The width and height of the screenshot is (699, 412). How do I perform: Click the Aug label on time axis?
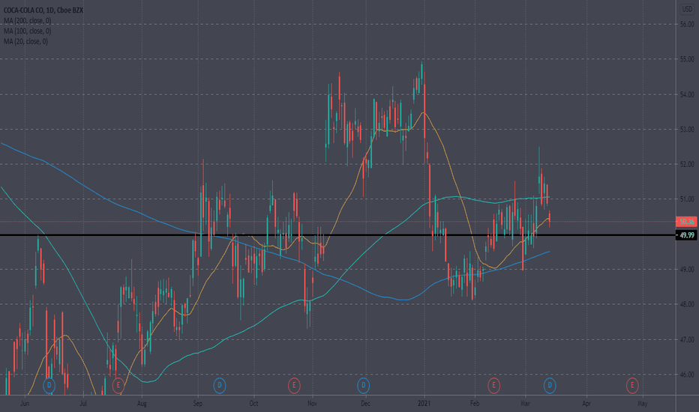click(142, 404)
